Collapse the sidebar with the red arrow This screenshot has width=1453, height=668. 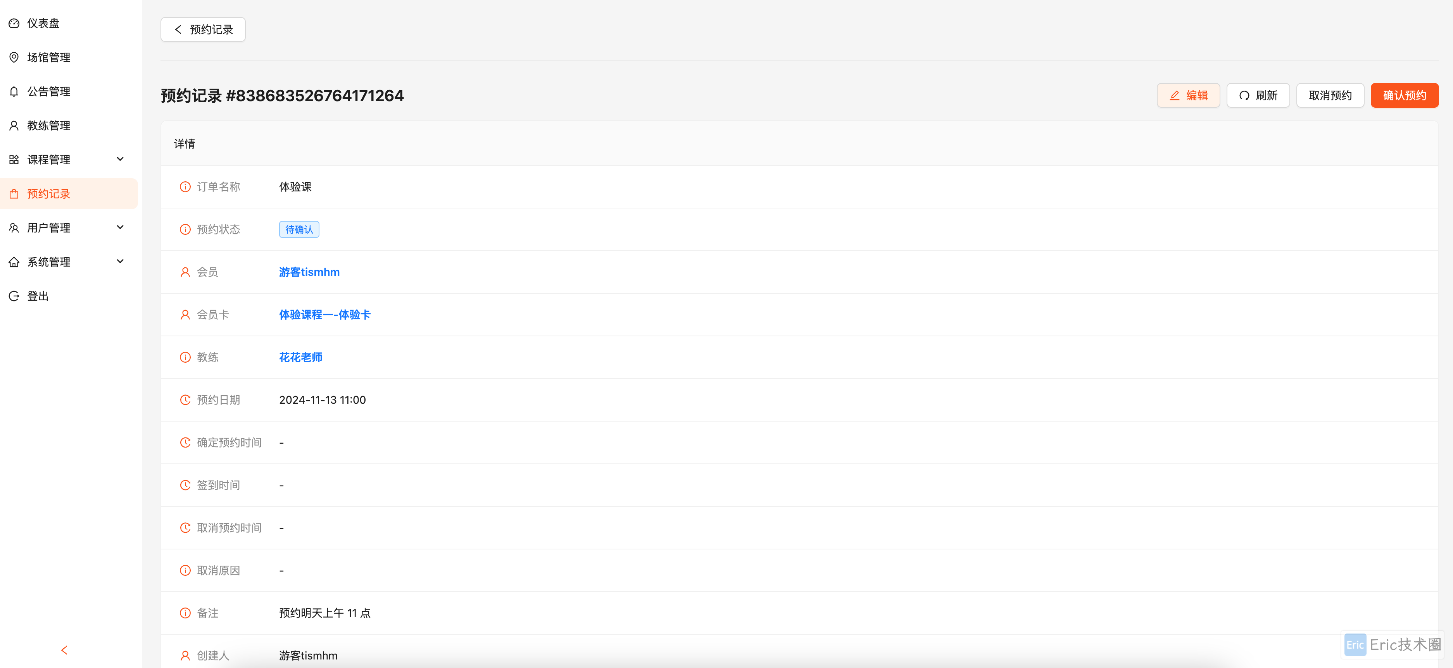pyautogui.click(x=64, y=650)
